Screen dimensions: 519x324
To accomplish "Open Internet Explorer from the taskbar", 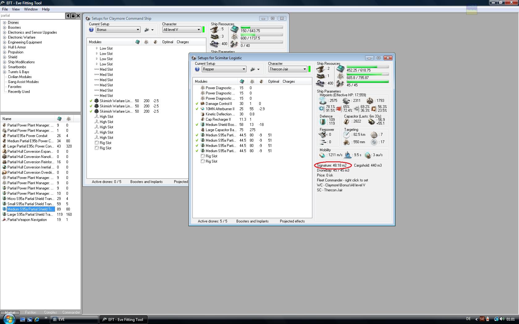I will (37, 319).
